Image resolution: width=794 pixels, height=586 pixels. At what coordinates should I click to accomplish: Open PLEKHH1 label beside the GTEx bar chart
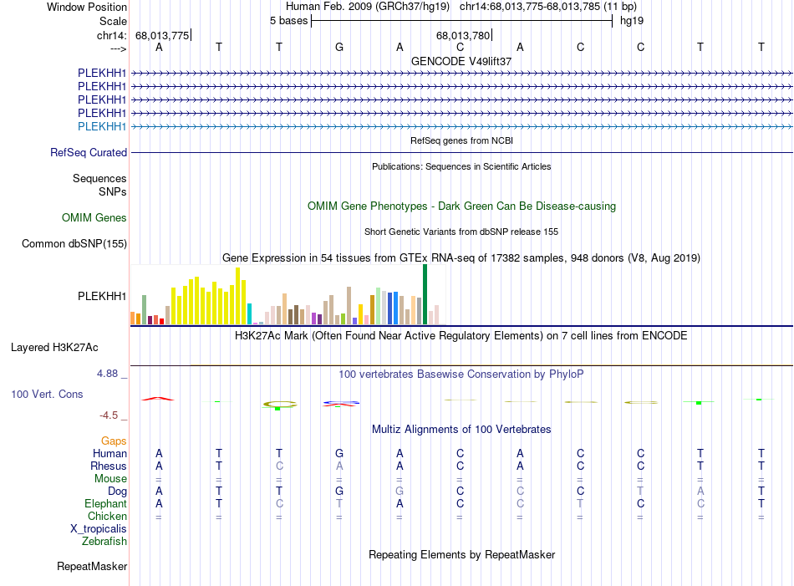tap(102, 296)
